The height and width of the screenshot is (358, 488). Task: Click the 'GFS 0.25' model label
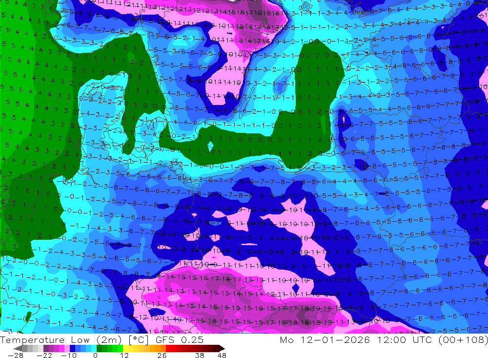coord(180,339)
